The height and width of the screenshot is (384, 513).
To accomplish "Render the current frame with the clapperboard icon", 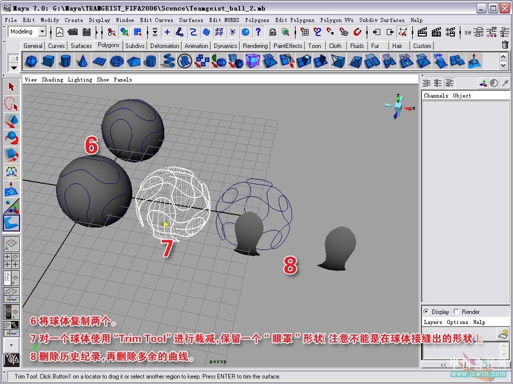I will (x=422, y=32).
